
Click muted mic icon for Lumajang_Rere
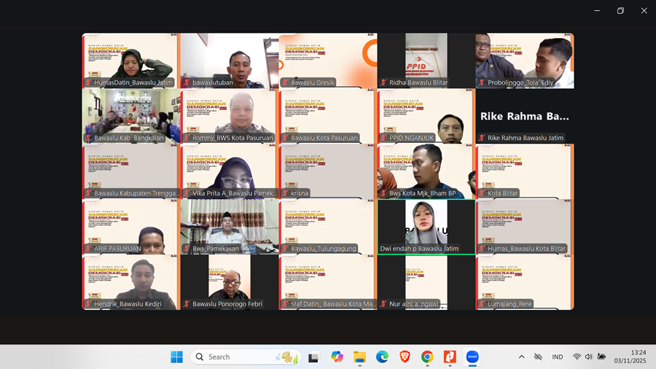click(482, 304)
